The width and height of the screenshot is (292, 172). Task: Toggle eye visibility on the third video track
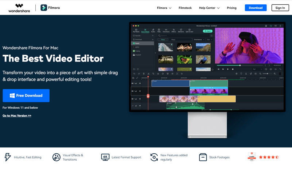click(140, 99)
